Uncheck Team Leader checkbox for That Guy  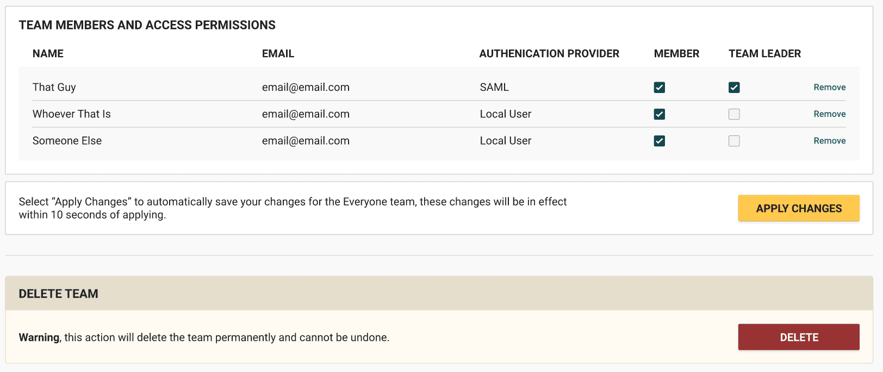tap(734, 88)
